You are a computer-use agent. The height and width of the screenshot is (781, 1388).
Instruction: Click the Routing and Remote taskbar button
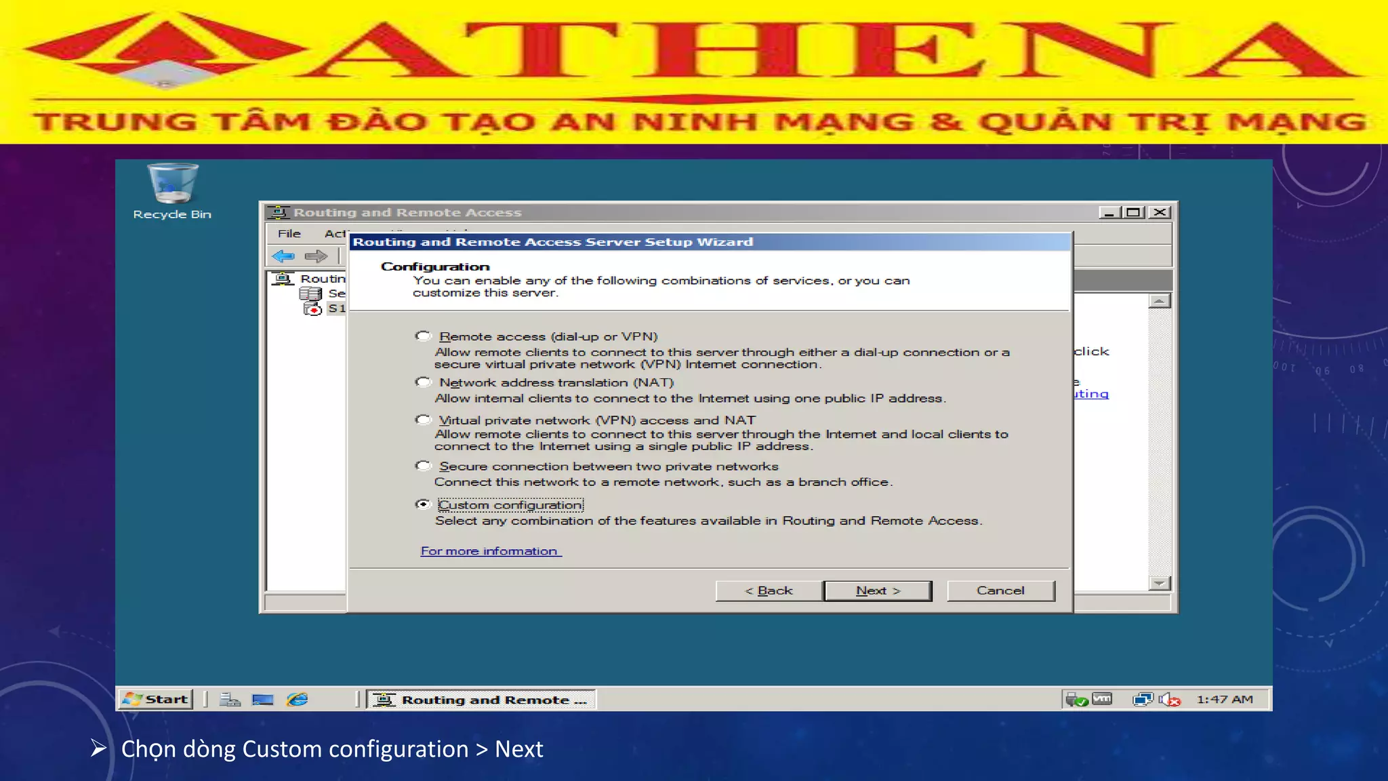(x=481, y=699)
